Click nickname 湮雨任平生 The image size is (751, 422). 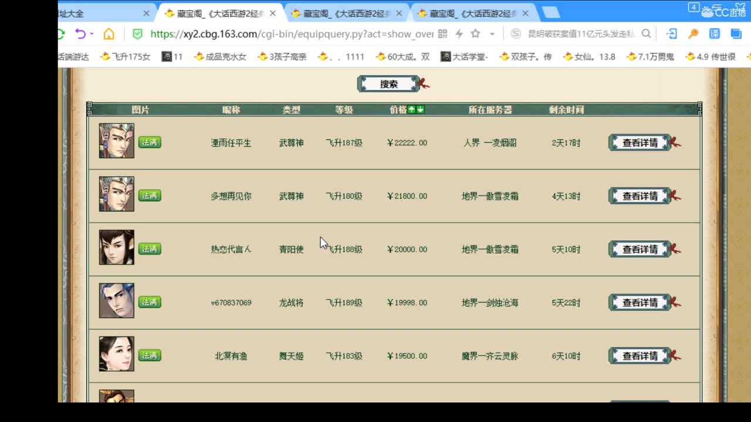point(231,143)
